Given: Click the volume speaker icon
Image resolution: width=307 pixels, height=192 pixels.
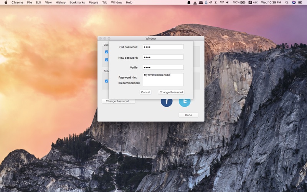Looking at the screenshot, I should tap(228, 2).
